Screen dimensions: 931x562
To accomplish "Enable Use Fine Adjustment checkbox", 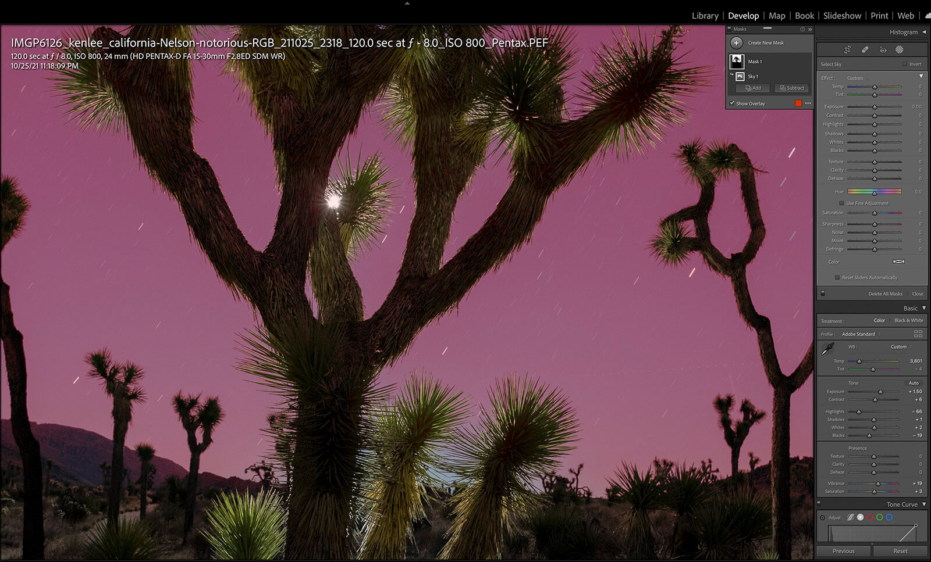I will pyautogui.click(x=841, y=203).
